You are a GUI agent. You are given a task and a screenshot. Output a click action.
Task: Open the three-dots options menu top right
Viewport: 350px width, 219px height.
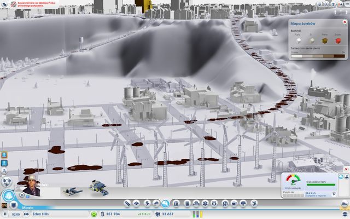click(x=347, y=4)
